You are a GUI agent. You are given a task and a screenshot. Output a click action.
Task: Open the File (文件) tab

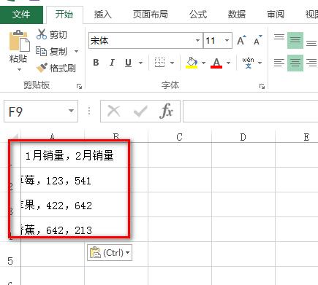tap(21, 15)
